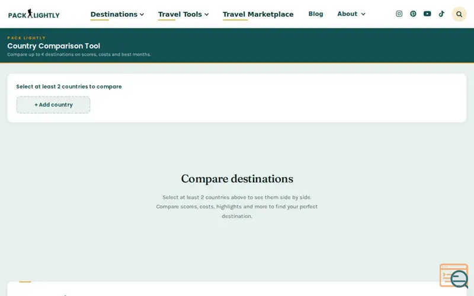Image resolution: width=474 pixels, height=296 pixels.
Task: Open the YouTube channel icon
Action: tap(427, 14)
